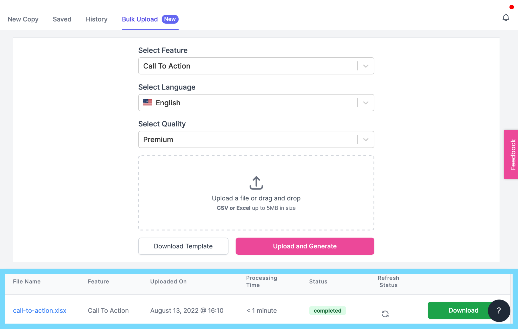The image size is (518, 329).
Task: Click the notification bell icon
Action: pyautogui.click(x=506, y=18)
